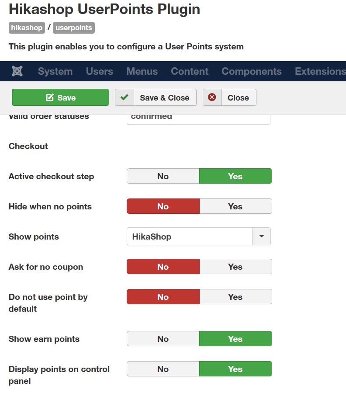Screen dimensions: 346x407
Task: Open the Show points dropdown arrow
Action: pos(261,237)
